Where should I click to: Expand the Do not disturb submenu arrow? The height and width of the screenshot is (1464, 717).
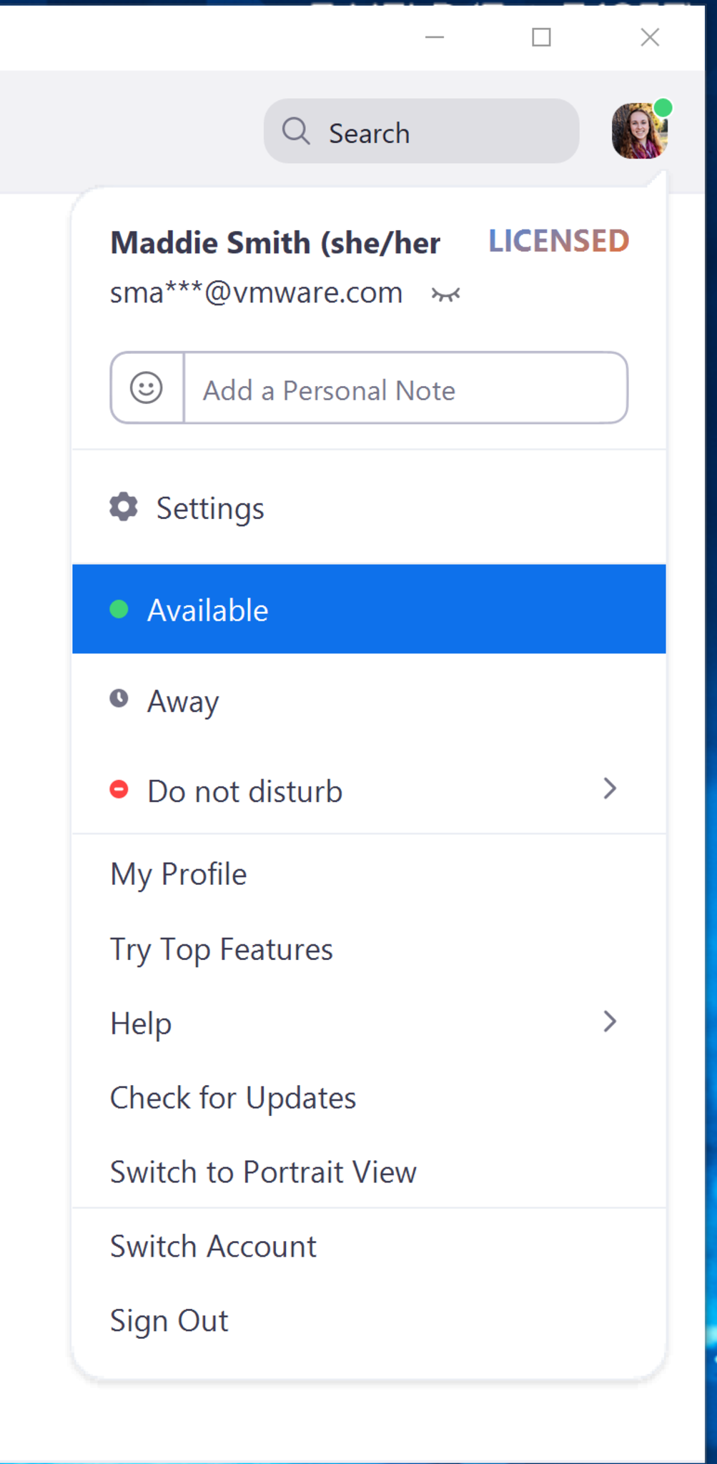tap(610, 789)
